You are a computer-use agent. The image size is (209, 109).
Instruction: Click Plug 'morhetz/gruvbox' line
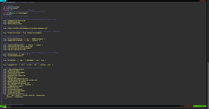12,71
